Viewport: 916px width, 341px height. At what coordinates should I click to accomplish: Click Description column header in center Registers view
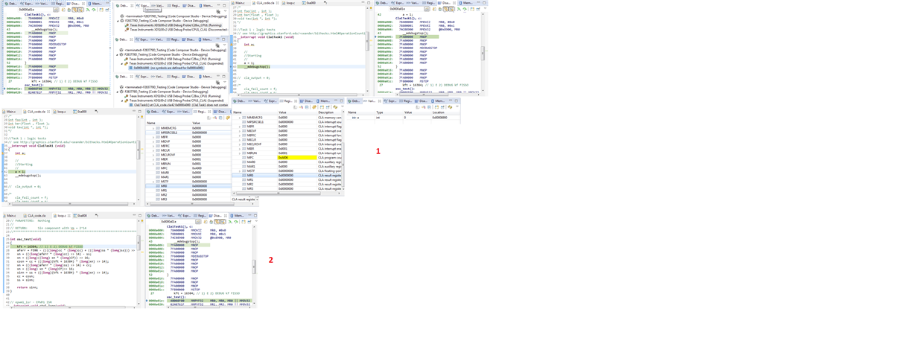(329, 112)
